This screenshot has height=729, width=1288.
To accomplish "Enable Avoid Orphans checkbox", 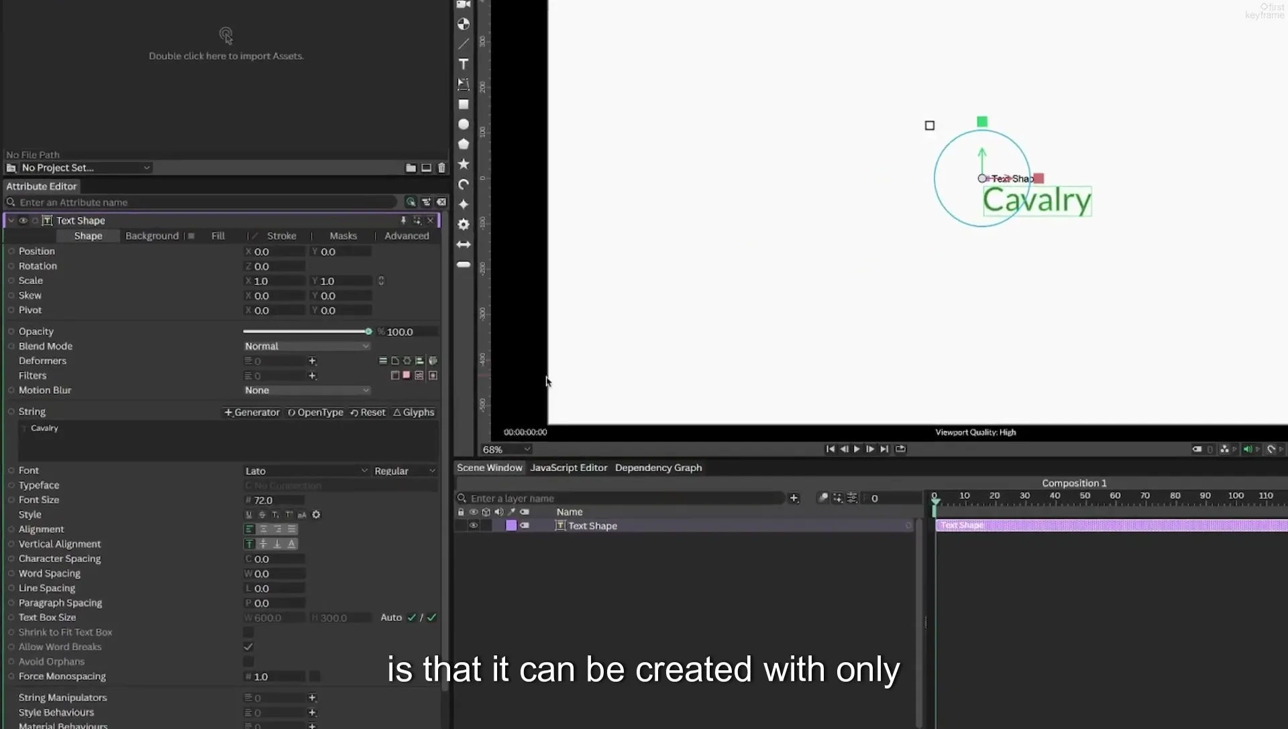I will click(248, 661).
